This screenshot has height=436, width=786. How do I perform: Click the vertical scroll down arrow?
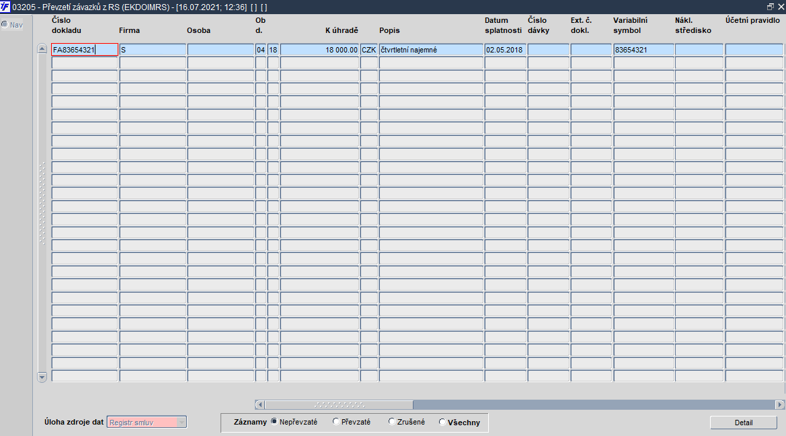tap(42, 377)
